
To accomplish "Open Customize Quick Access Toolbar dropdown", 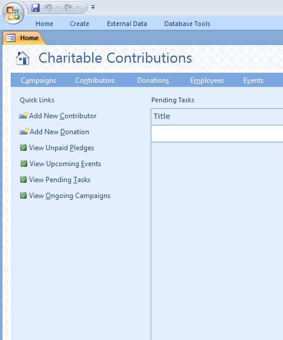I will (x=93, y=7).
